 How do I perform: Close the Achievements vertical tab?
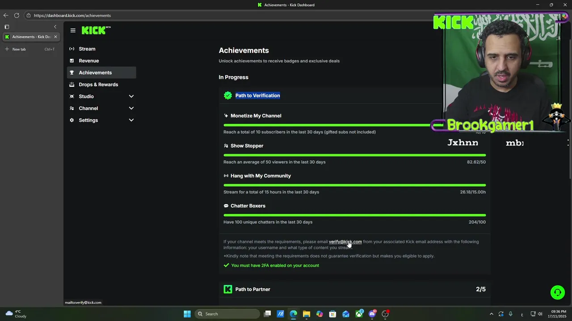(55, 37)
